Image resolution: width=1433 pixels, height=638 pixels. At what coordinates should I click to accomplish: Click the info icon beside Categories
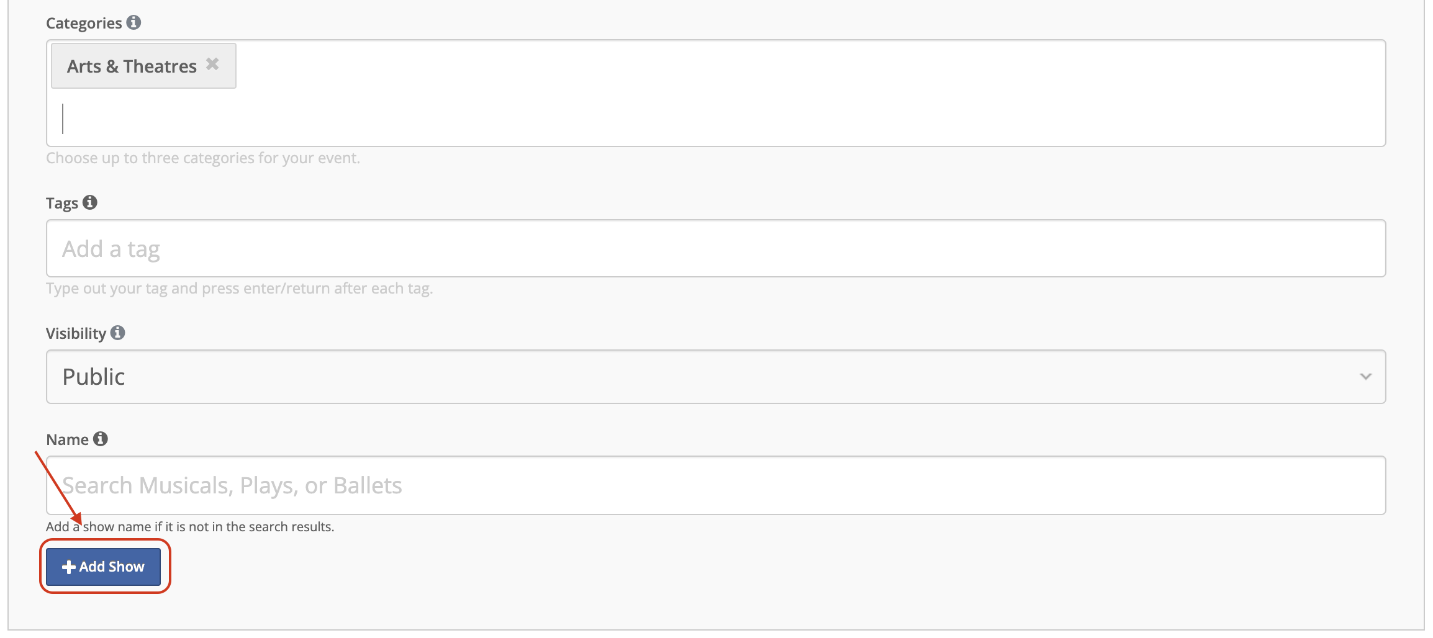(x=133, y=22)
